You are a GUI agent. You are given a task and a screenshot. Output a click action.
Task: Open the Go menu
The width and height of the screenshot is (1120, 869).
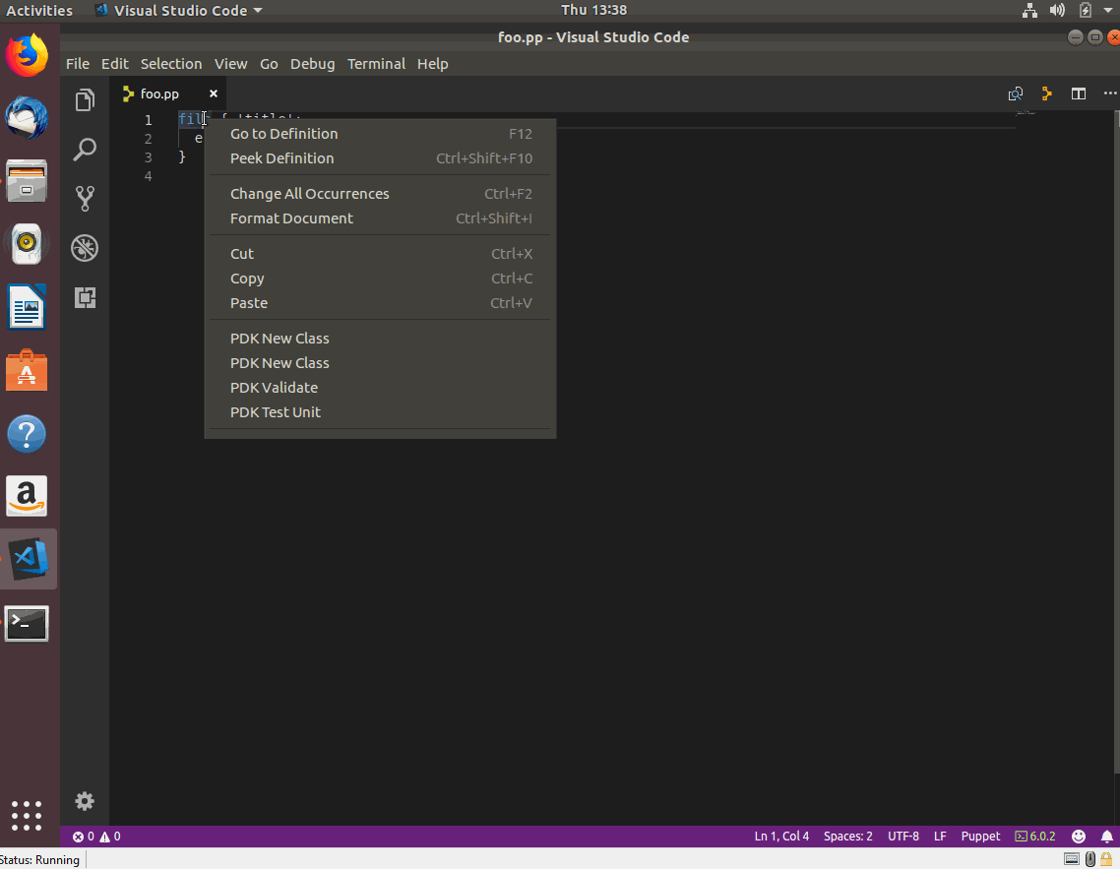tap(269, 64)
